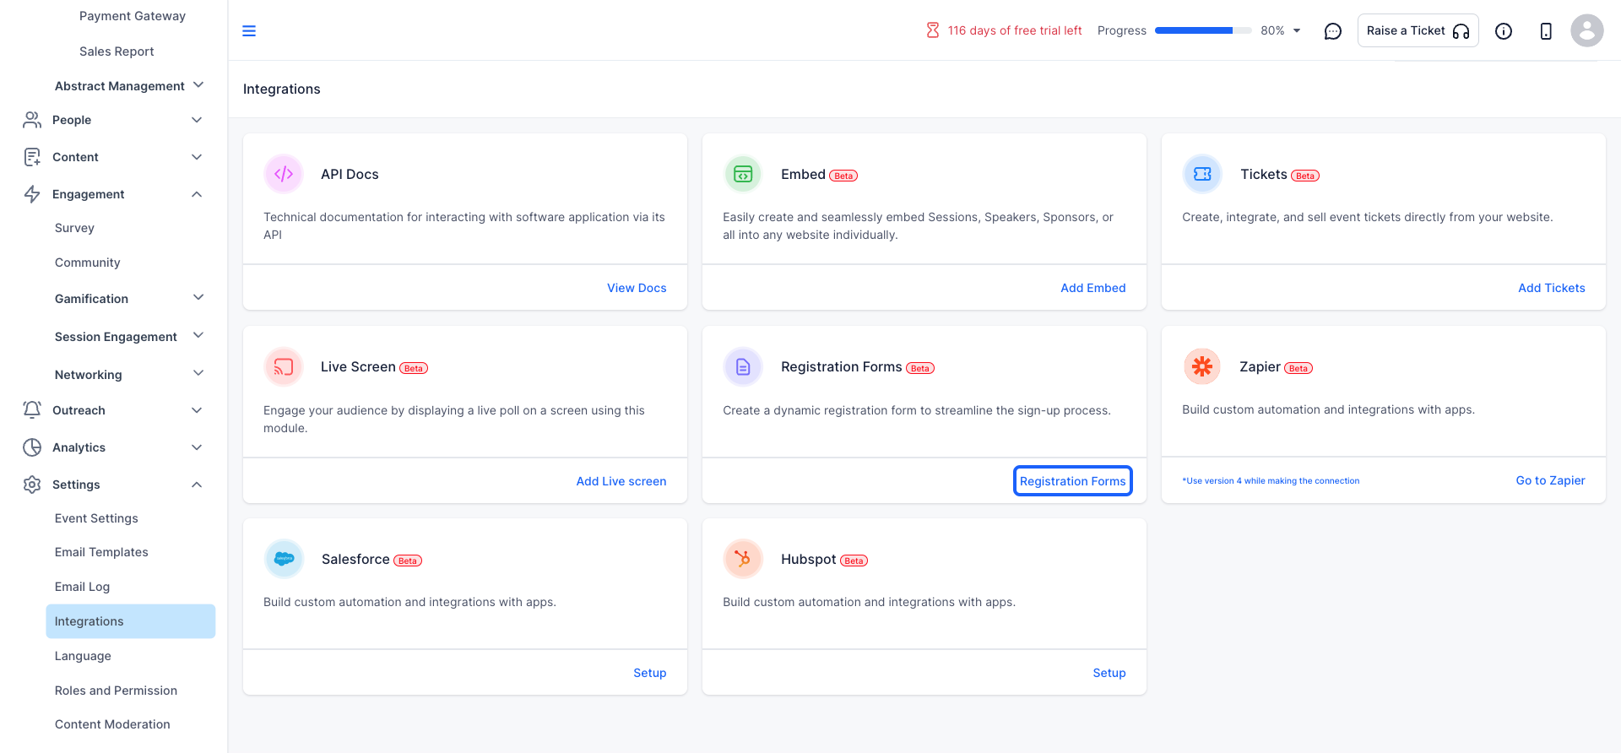The image size is (1621, 753).
Task: Expand the Abstract Management chevron
Action: coord(198,85)
